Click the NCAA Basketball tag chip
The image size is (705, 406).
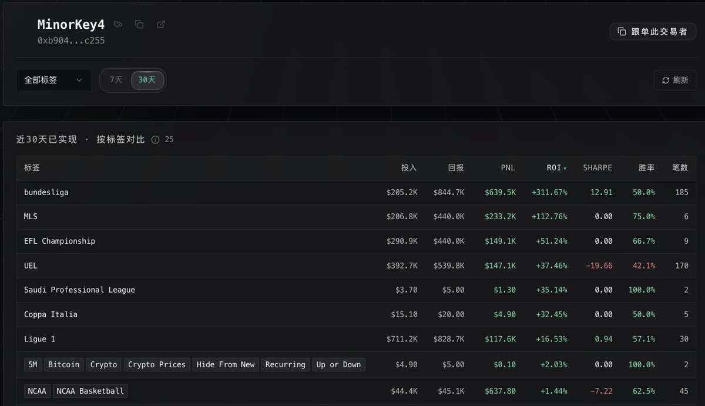pyautogui.click(x=90, y=391)
